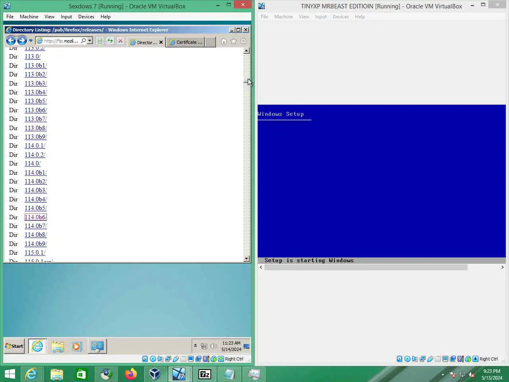This screenshot has width=509, height=382.
Task: Click Sexdows 7 USB devices indicator
Action: click(175, 359)
